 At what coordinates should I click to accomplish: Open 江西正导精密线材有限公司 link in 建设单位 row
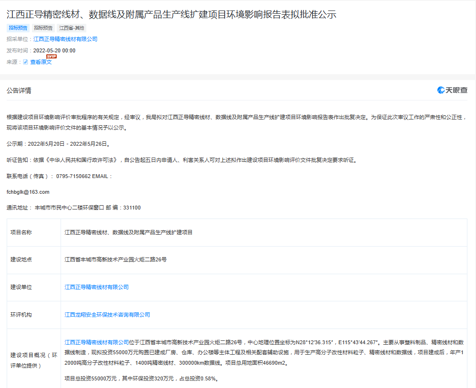click(96, 287)
